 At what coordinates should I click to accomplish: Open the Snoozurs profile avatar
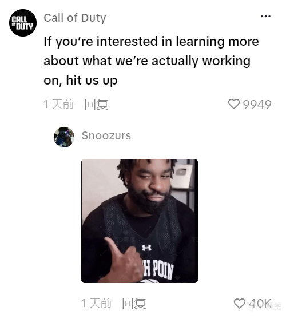(x=64, y=137)
